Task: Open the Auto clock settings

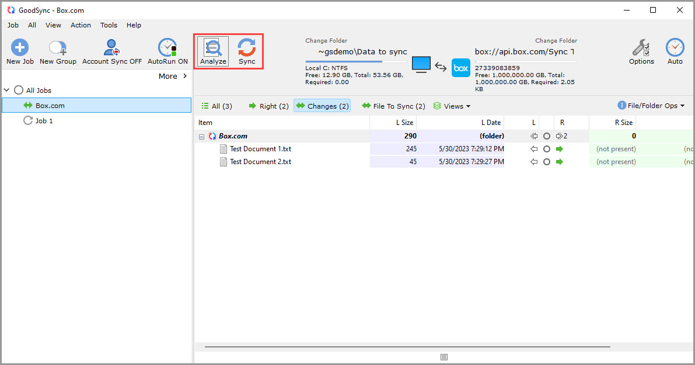Action: pyautogui.click(x=675, y=51)
